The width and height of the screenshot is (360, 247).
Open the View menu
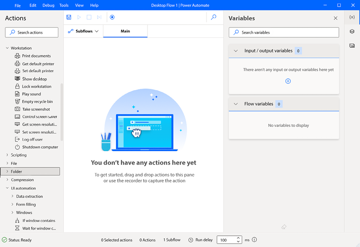coord(79,5)
